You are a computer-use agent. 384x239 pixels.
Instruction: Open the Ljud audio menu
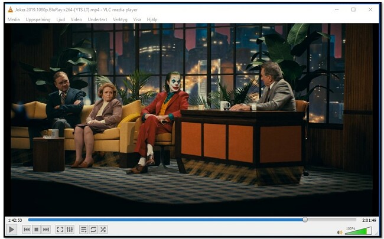[60, 19]
